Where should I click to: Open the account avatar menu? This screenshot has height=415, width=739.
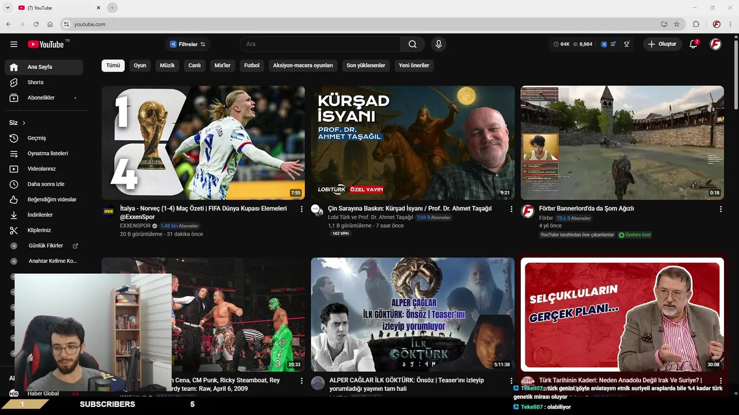tap(715, 44)
